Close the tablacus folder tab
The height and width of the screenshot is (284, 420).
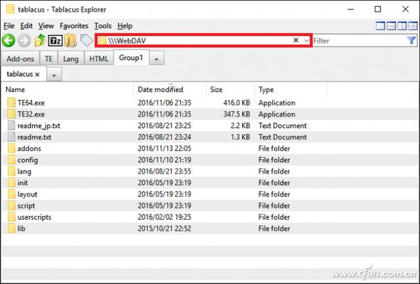click(x=37, y=74)
